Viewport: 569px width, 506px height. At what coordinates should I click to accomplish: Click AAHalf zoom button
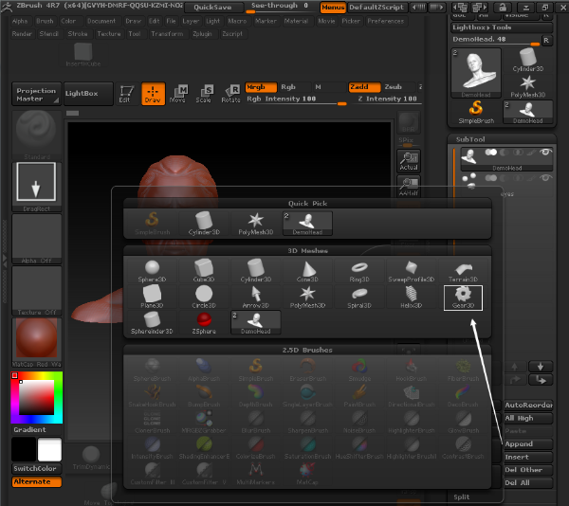[409, 187]
